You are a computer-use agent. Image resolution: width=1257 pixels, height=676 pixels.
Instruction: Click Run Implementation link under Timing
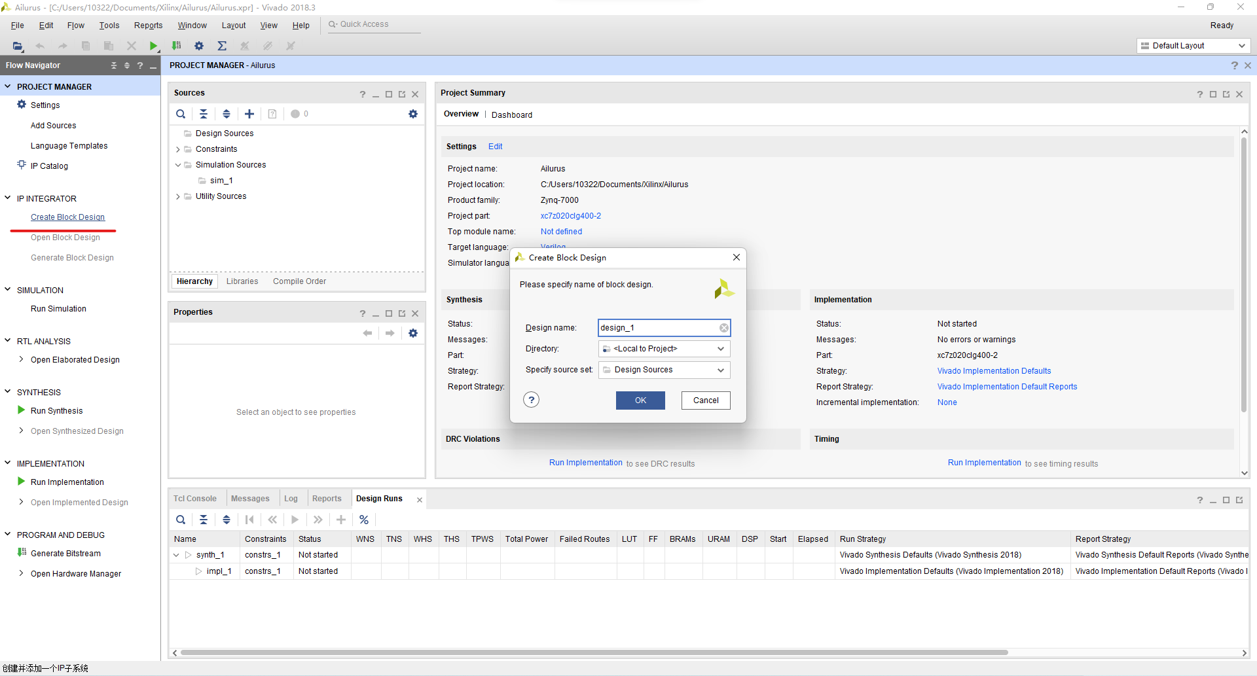(985, 463)
